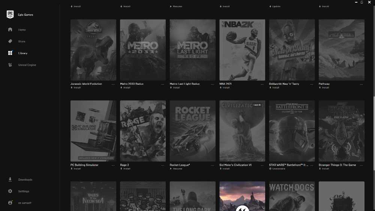Install Jurassic World Evolution
Image resolution: width=375 pixels, height=211 pixels.
click(76, 88)
